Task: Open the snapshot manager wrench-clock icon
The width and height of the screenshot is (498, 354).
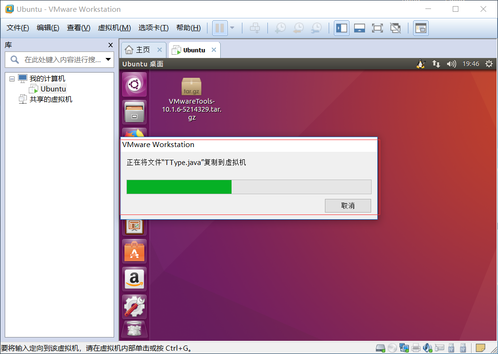Action: point(316,28)
